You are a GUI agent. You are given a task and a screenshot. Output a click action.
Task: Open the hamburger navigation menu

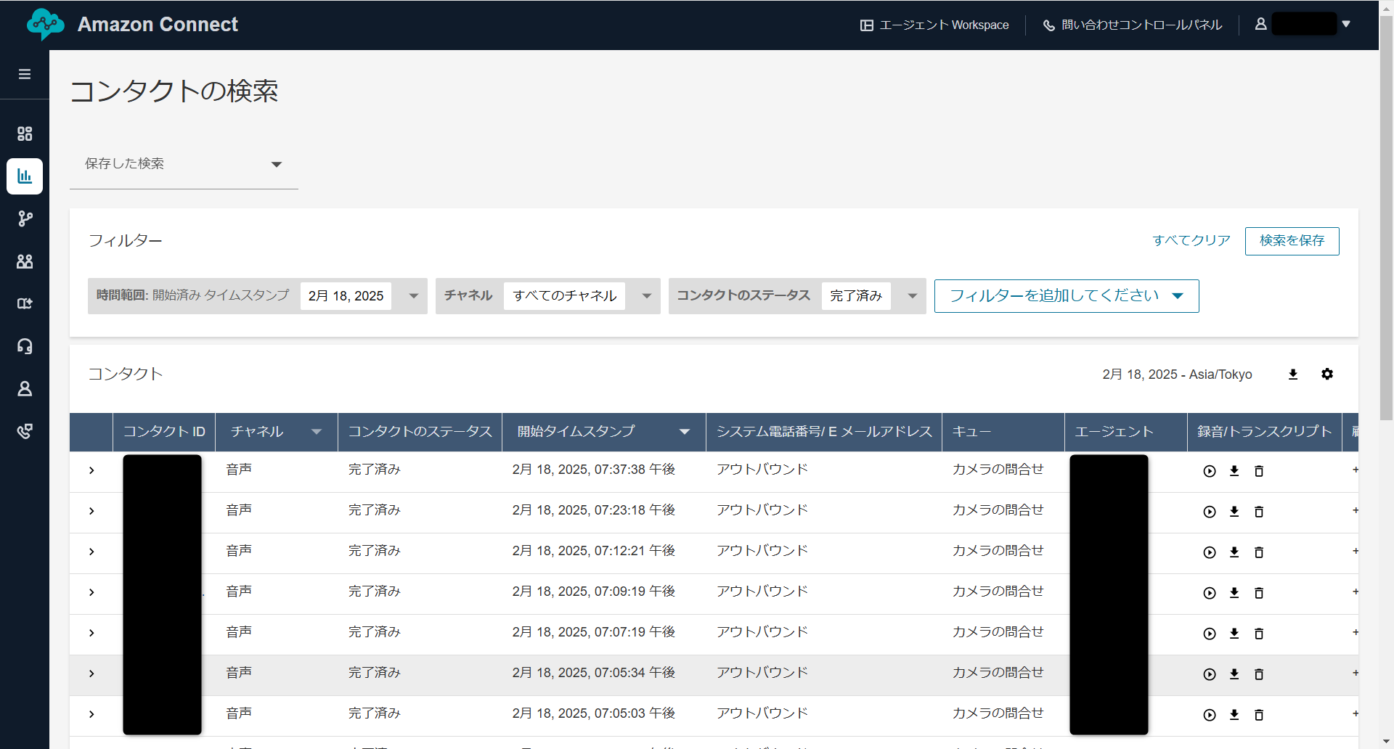tap(25, 74)
